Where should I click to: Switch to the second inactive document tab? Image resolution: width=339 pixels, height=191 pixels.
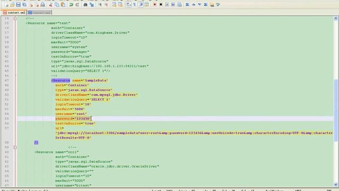[39, 13]
